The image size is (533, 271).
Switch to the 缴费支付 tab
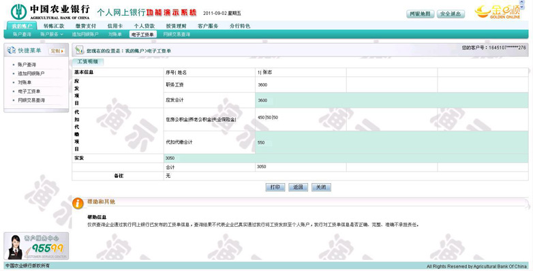[x=86, y=26]
